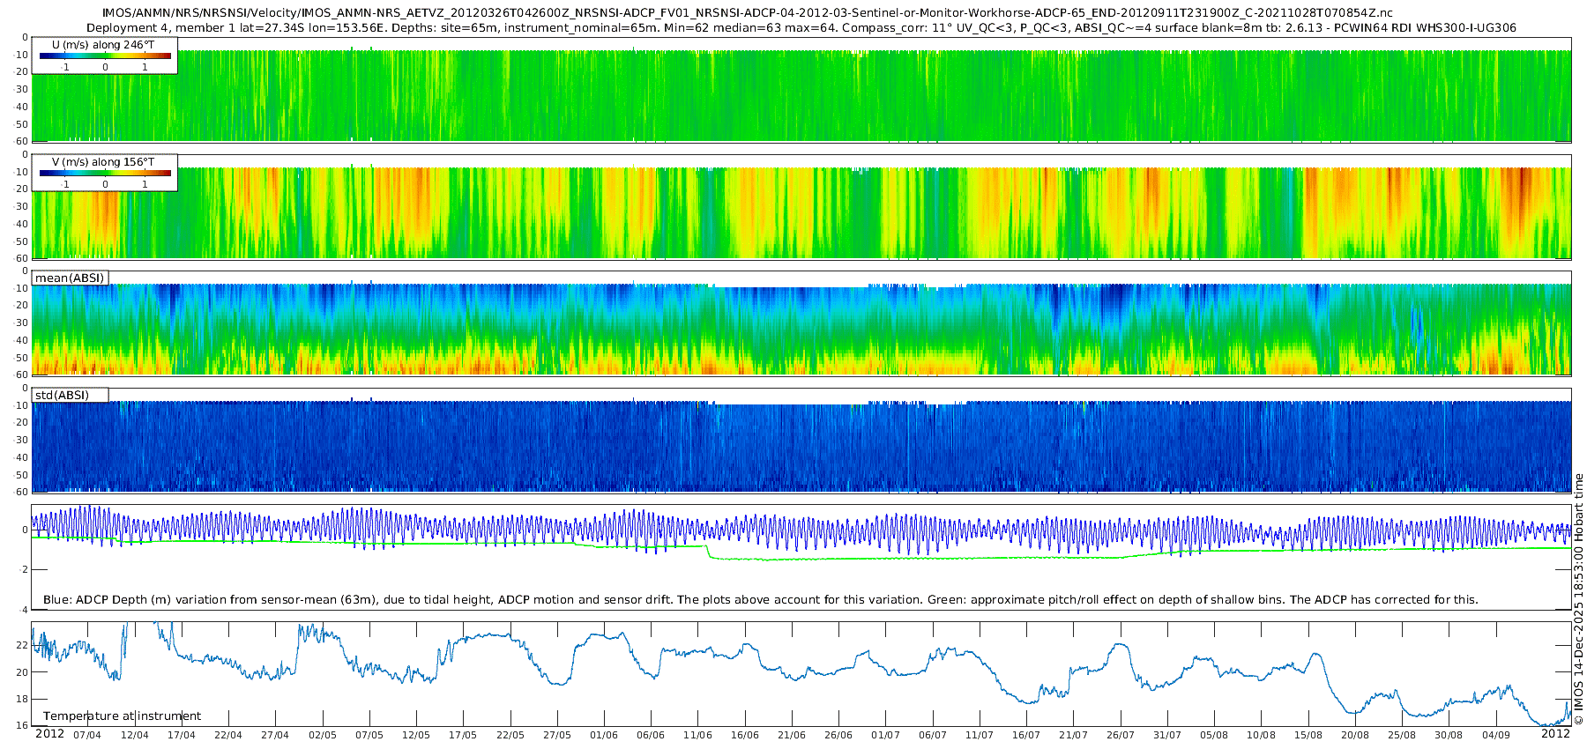Click the U velocity colorbar legend

[105, 56]
